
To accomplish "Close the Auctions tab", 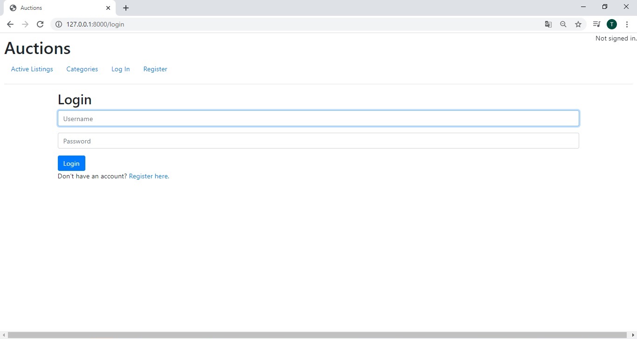I will 108,8.
